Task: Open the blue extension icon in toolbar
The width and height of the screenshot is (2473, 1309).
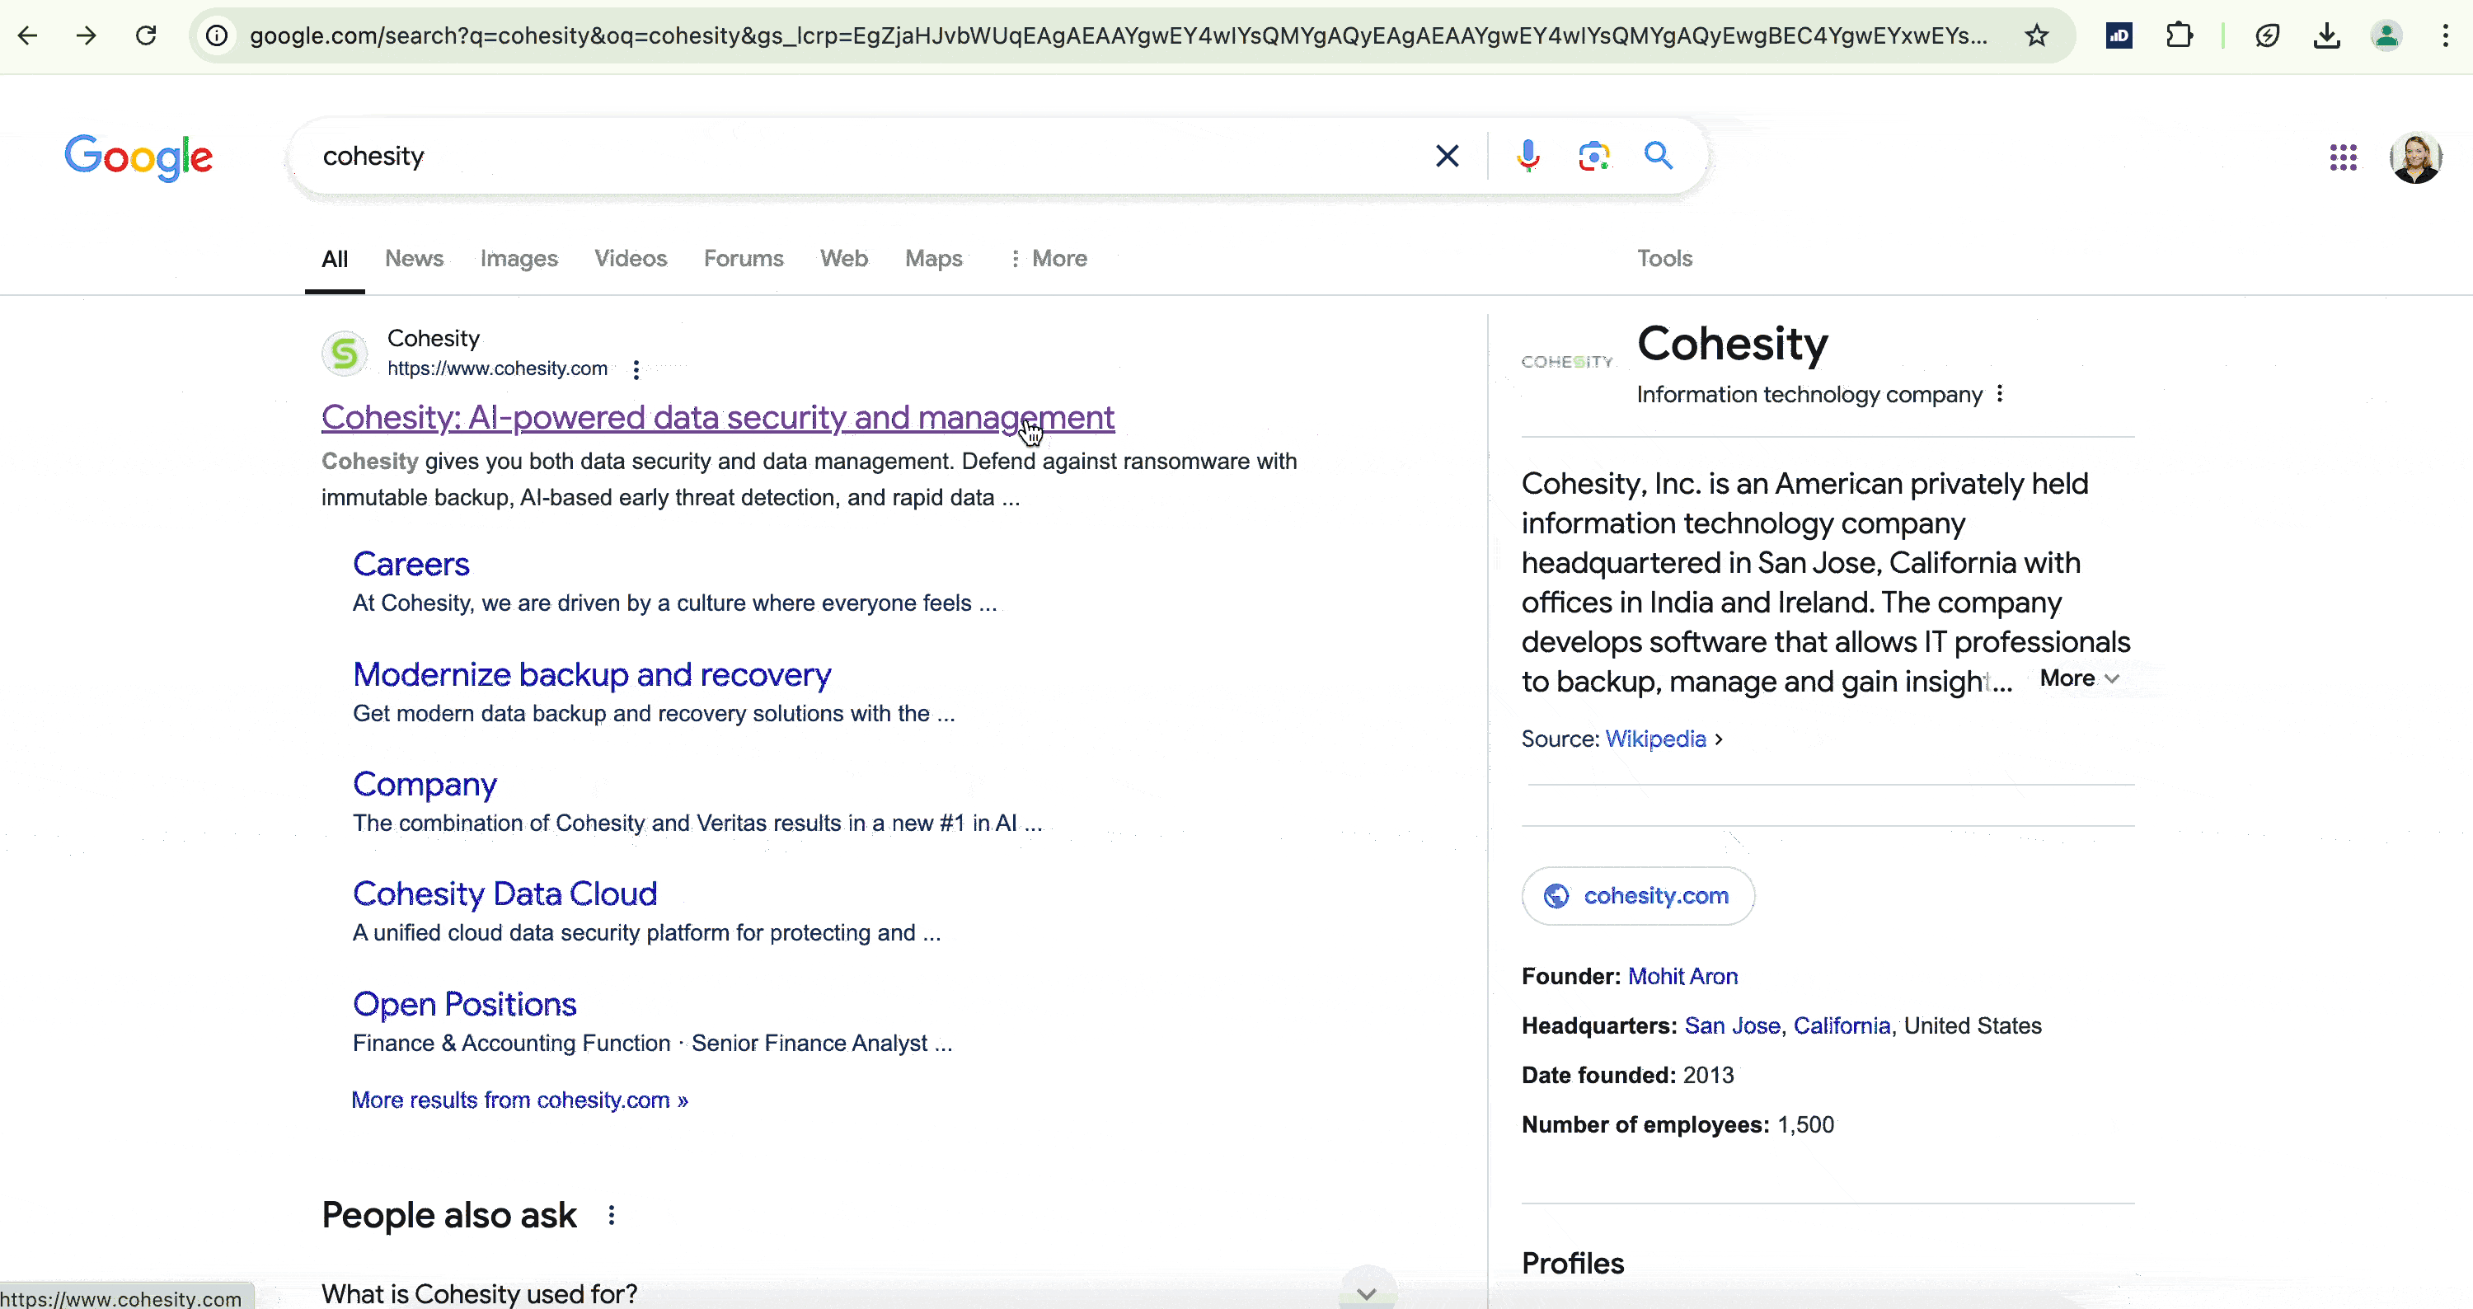Action: 2119,35
